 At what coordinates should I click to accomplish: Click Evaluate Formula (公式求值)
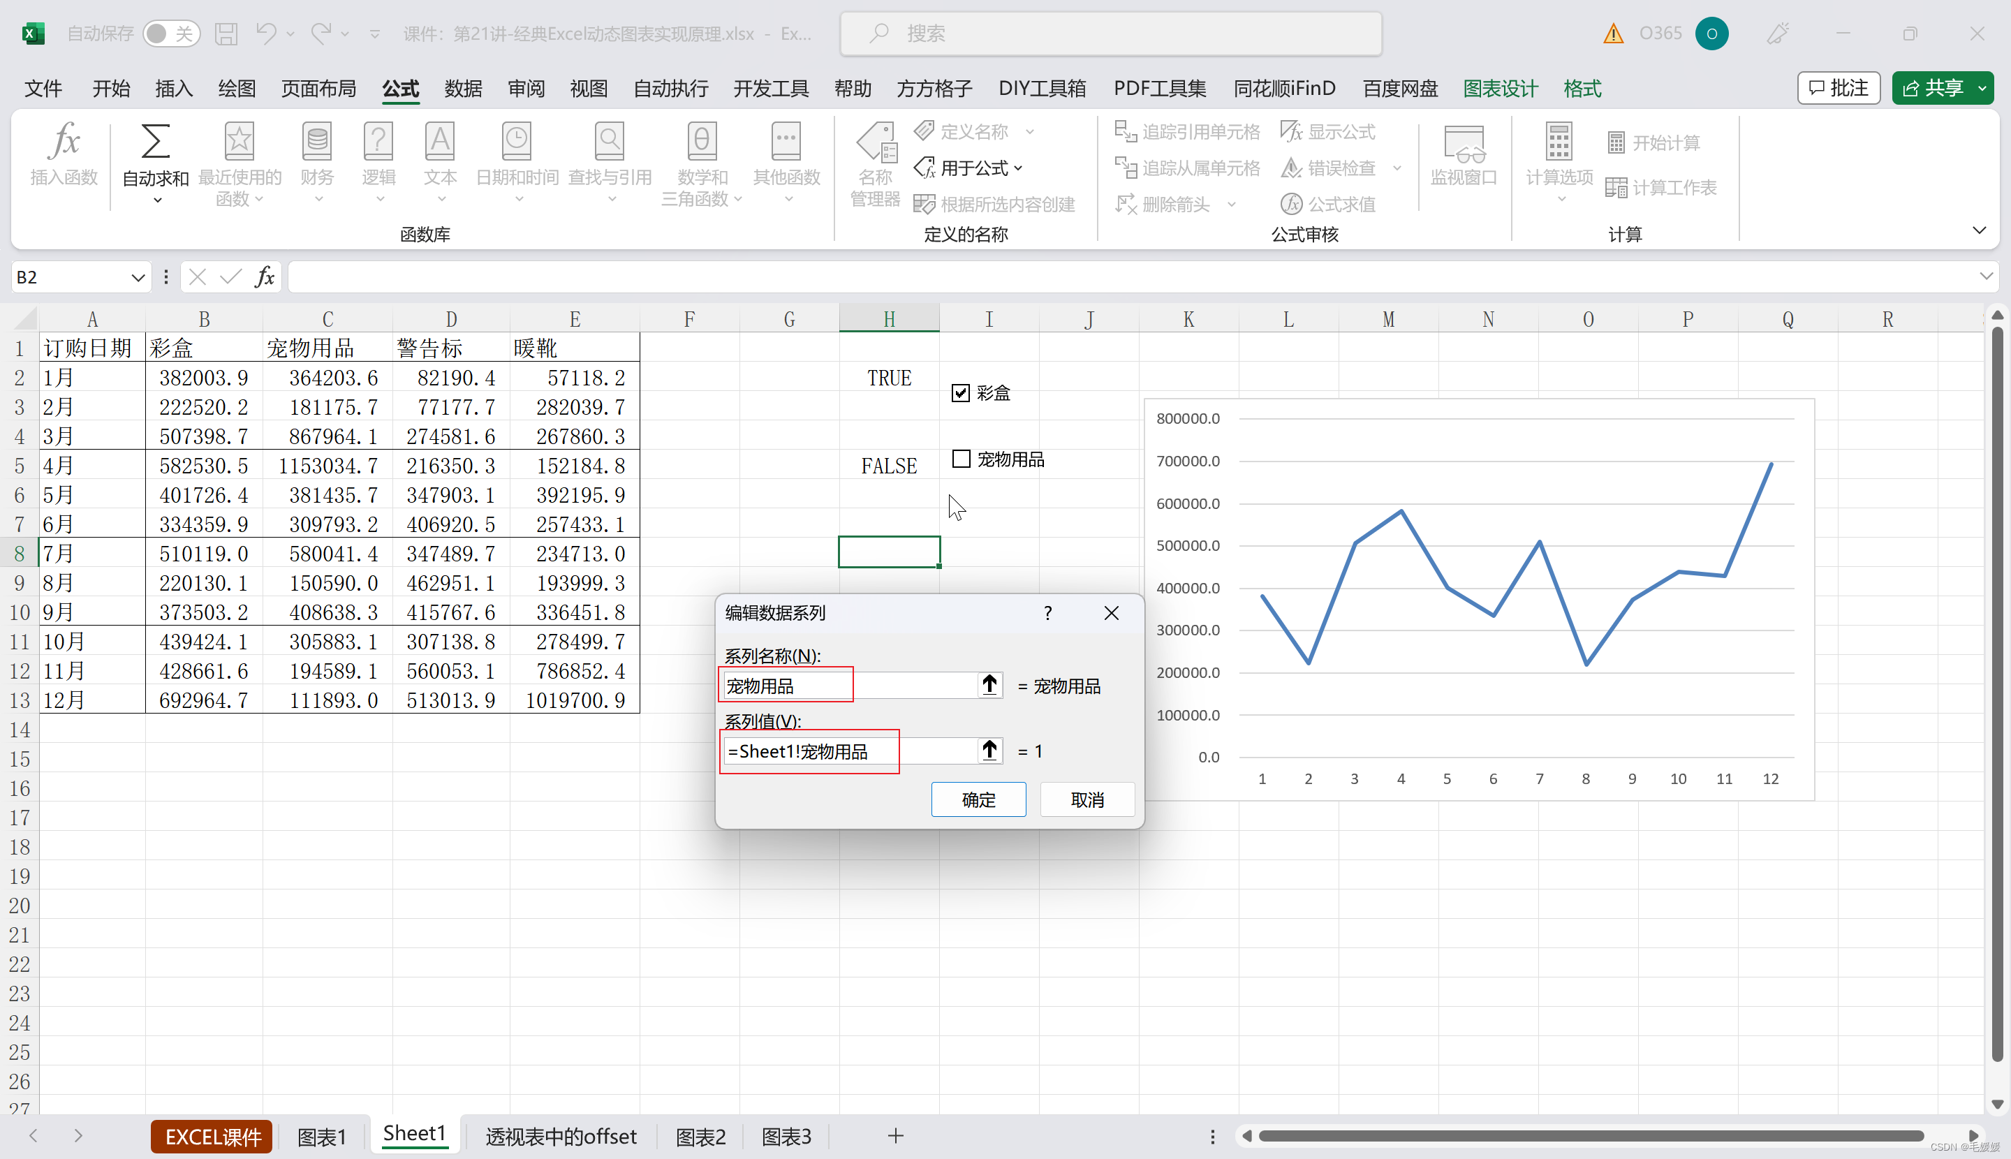coord(1328,205)
